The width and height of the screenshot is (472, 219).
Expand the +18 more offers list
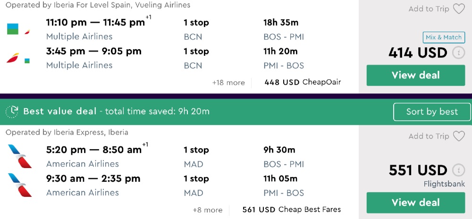tap(228, 83)
